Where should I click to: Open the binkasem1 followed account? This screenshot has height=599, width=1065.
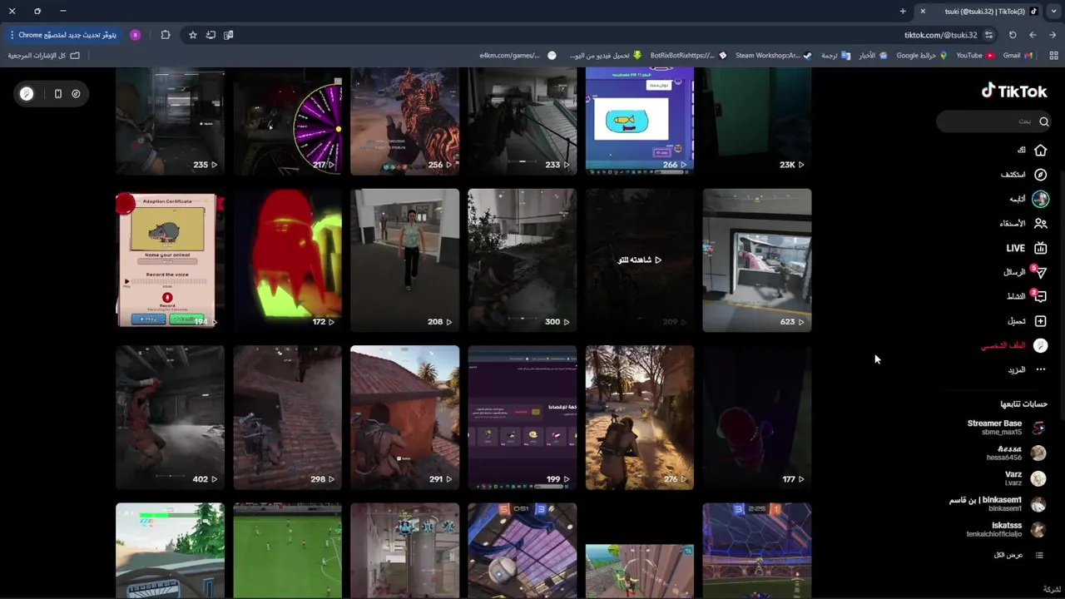pos(998,504)
